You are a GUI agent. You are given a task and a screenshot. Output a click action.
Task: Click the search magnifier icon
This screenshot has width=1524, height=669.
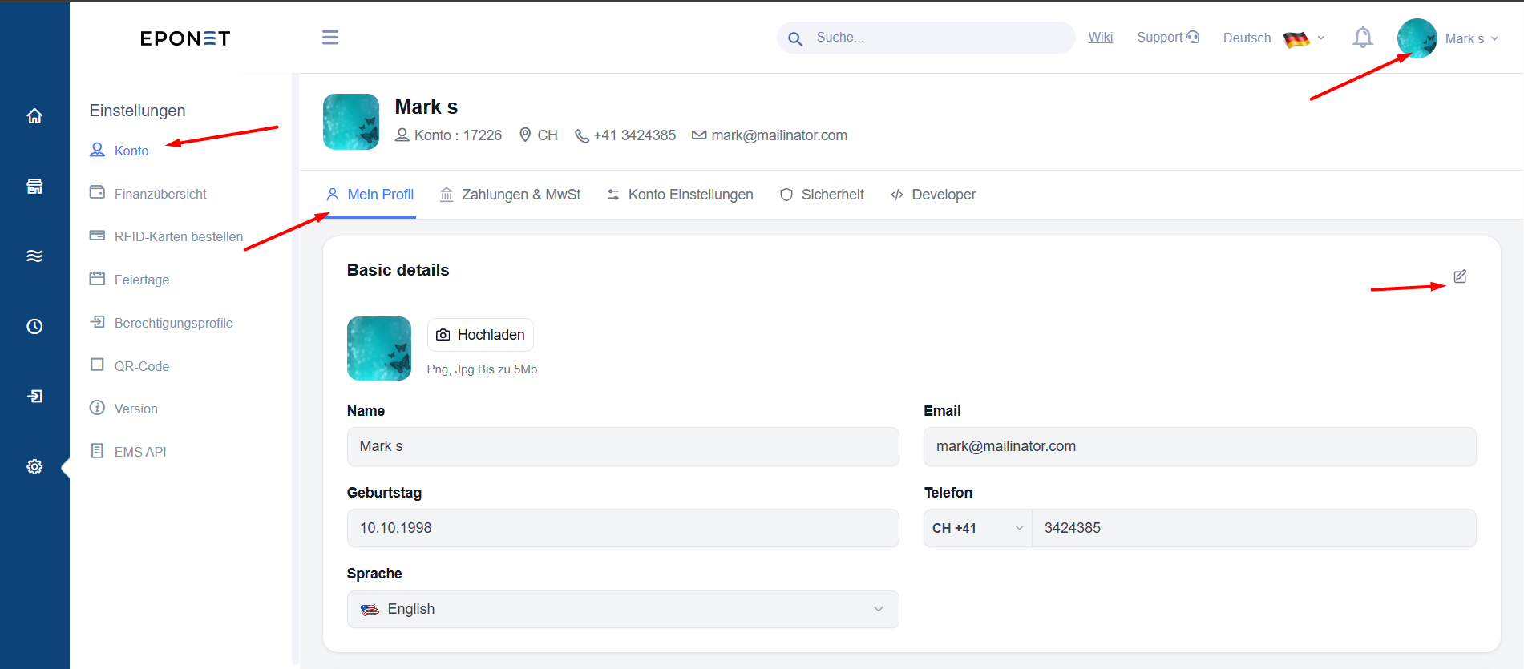click(795, 38)
